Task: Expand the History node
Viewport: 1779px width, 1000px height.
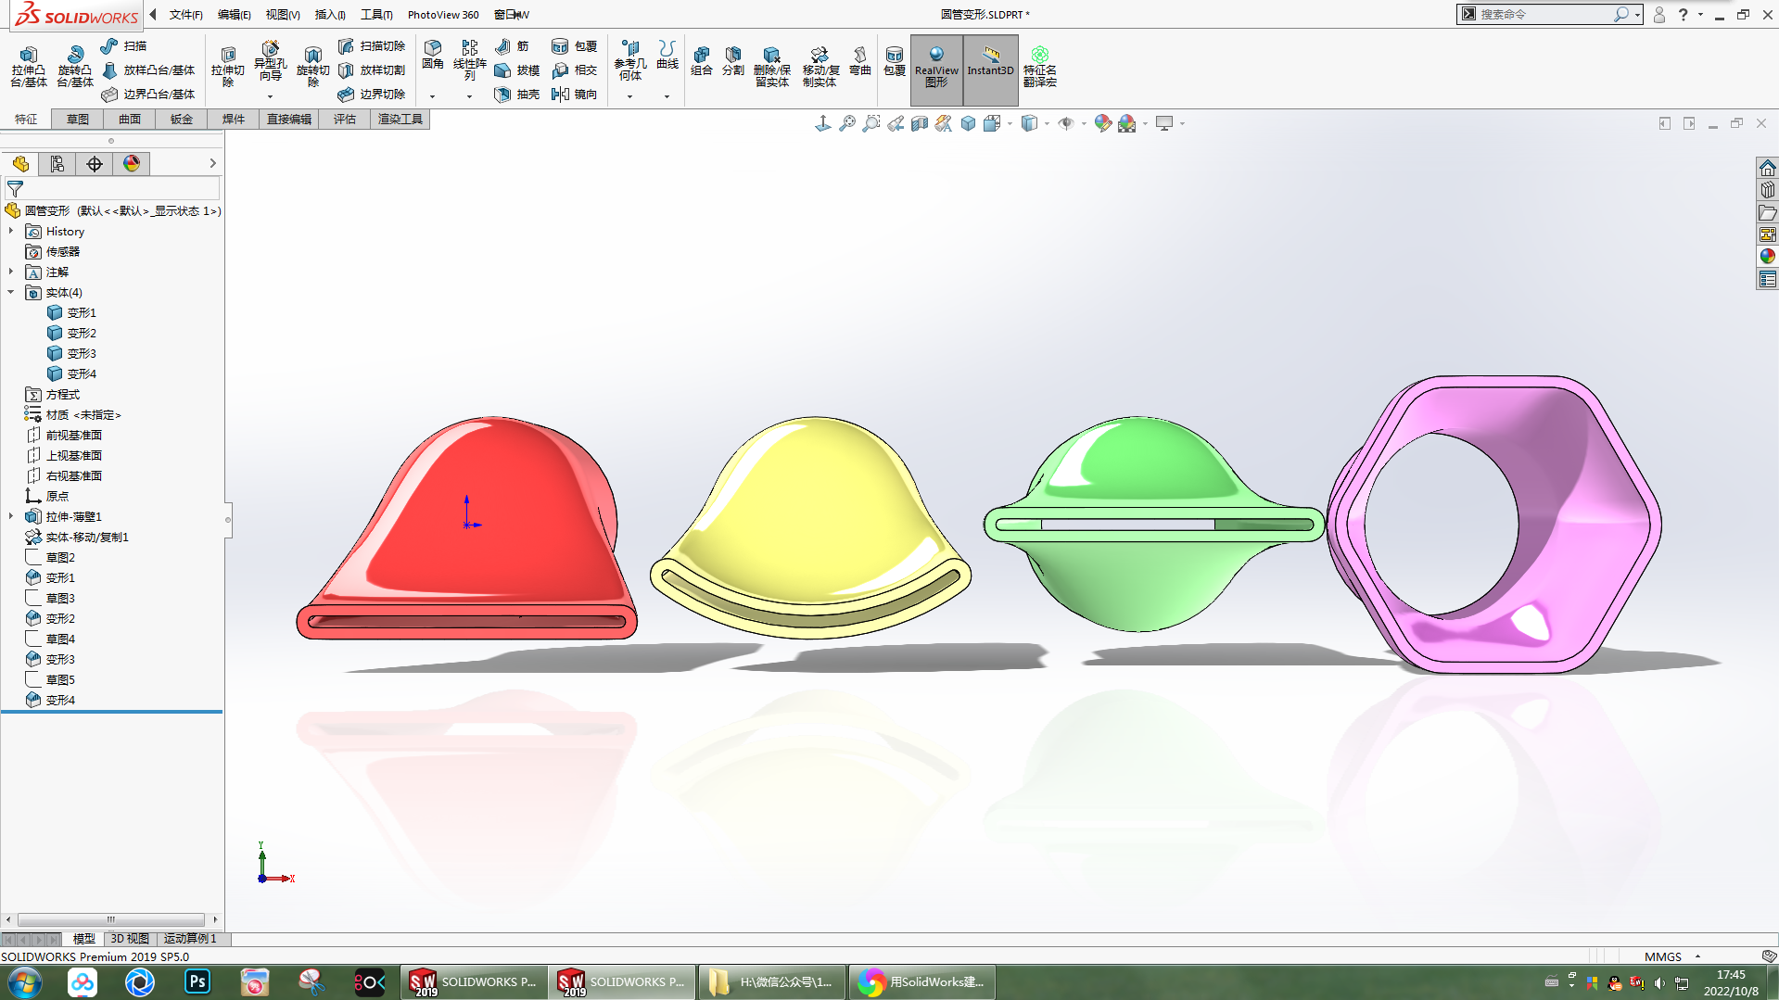Action: tap(11, 231)
